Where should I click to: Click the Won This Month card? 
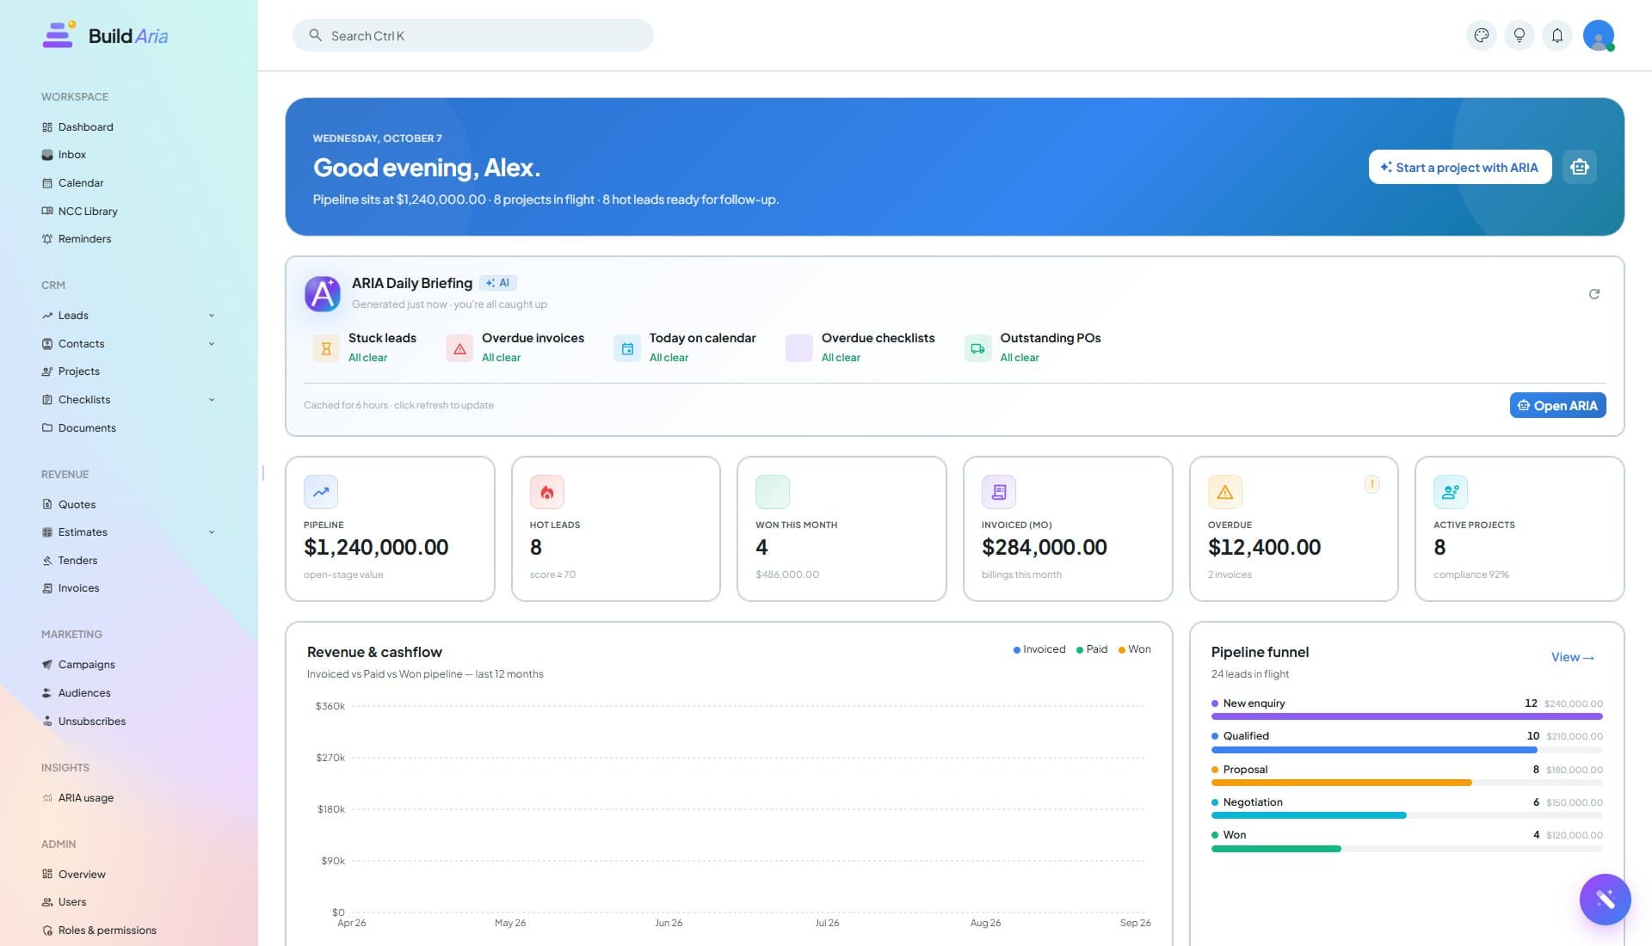pyautogui.click(x=841, y=529)
